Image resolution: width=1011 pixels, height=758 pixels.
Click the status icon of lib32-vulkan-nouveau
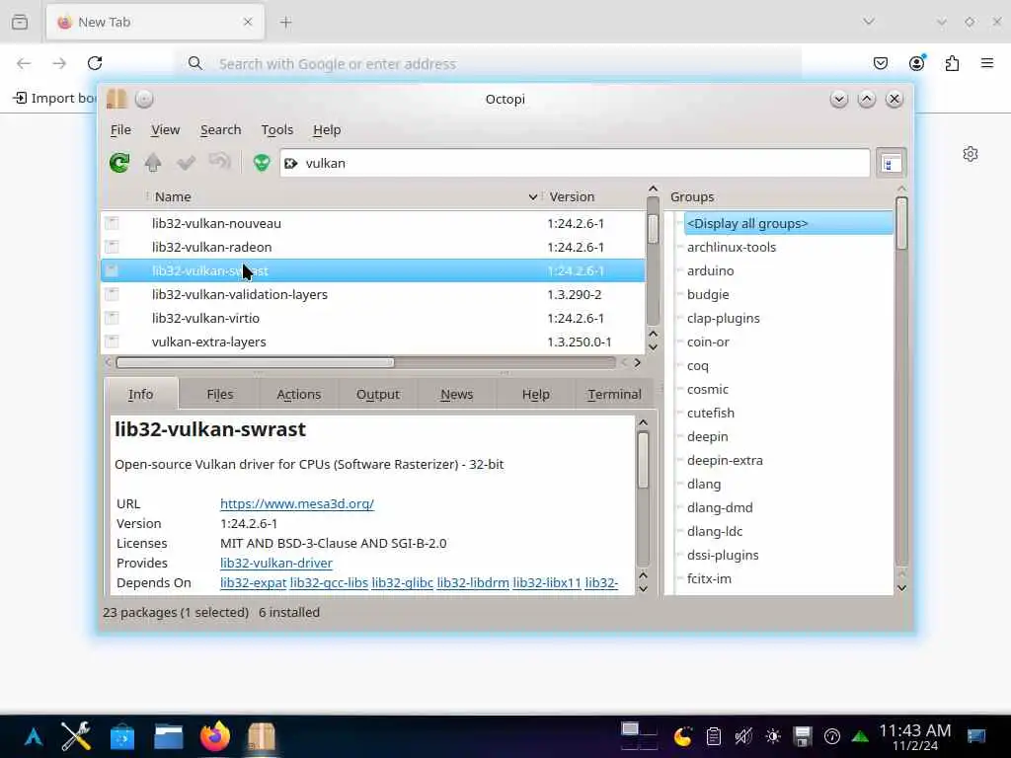[112, 223]
